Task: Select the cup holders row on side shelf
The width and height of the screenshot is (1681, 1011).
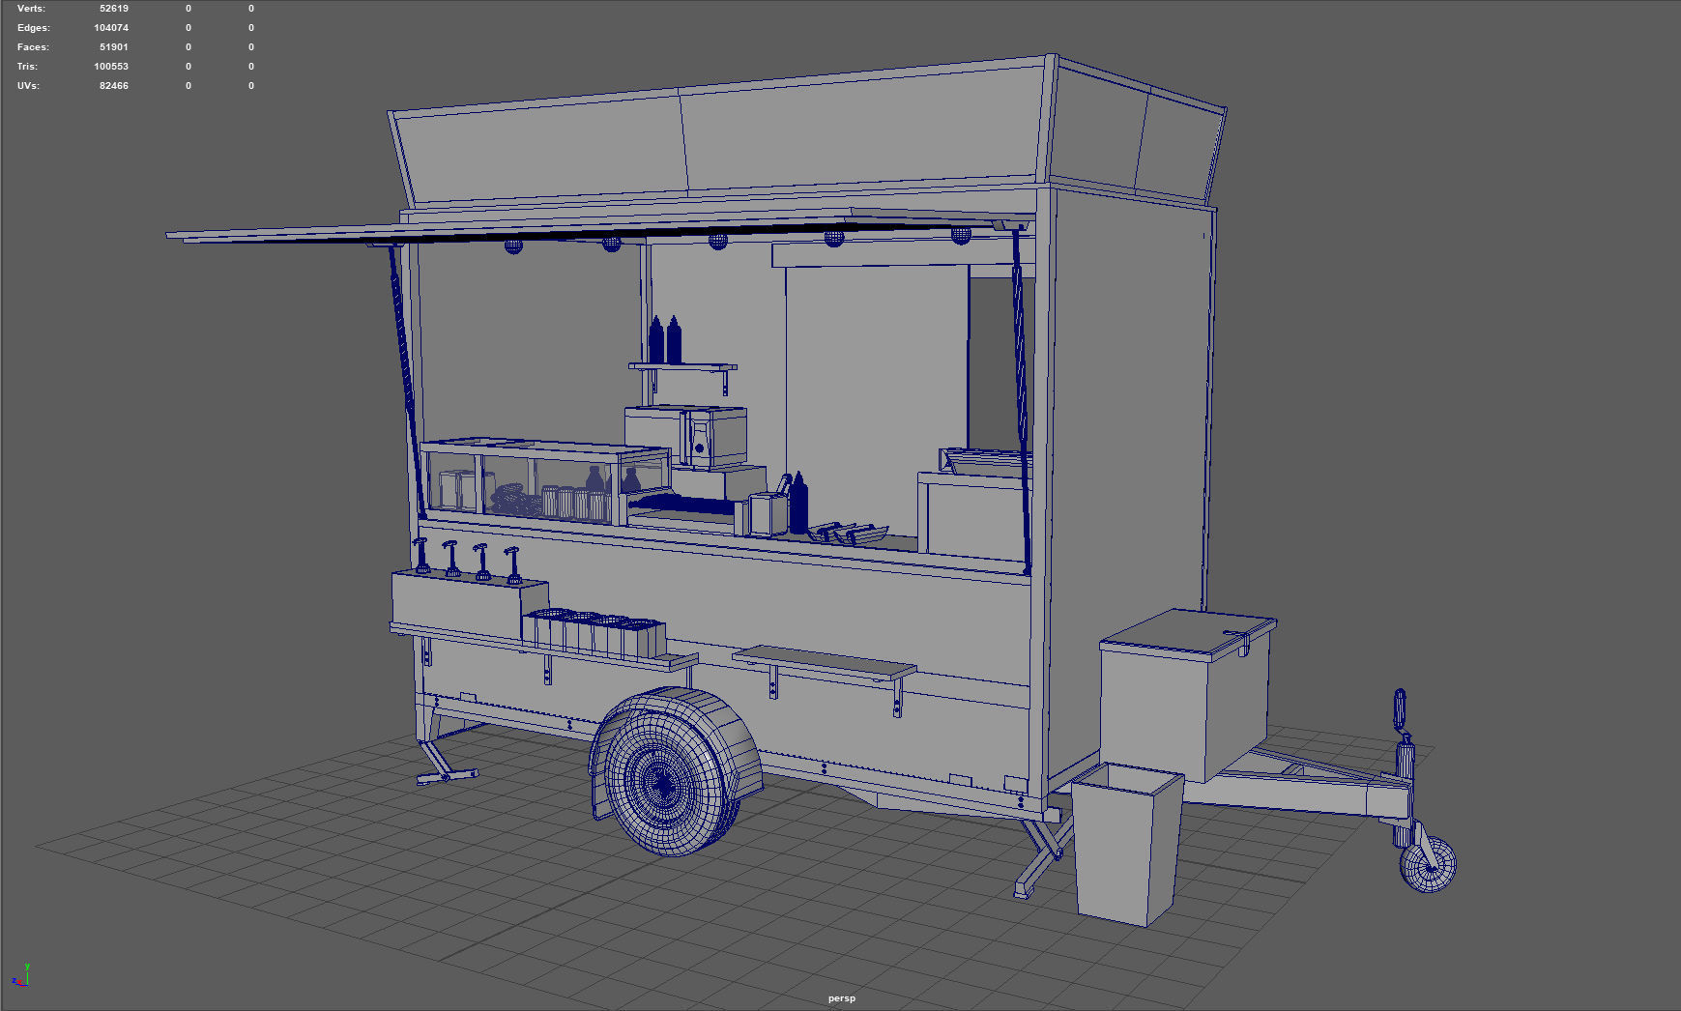Action: coord(594,633)
